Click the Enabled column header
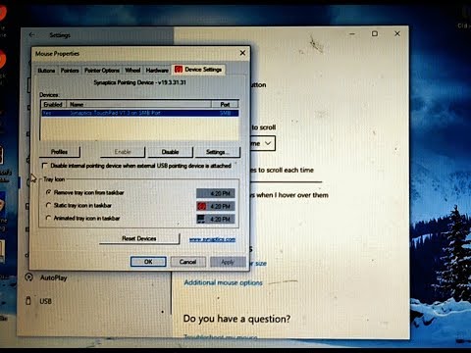Screen dimensions: 471x353 pos(53,104)
